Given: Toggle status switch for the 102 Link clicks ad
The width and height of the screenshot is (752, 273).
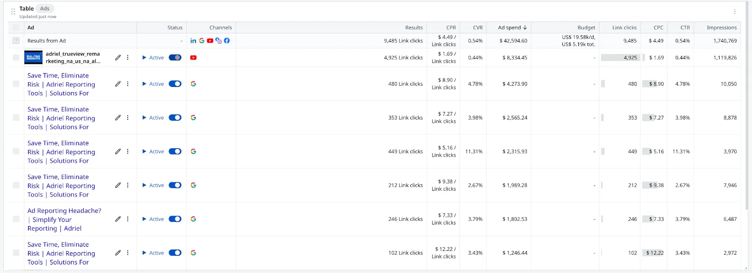Looking at the screenshot, I should [x=175, y=253].
